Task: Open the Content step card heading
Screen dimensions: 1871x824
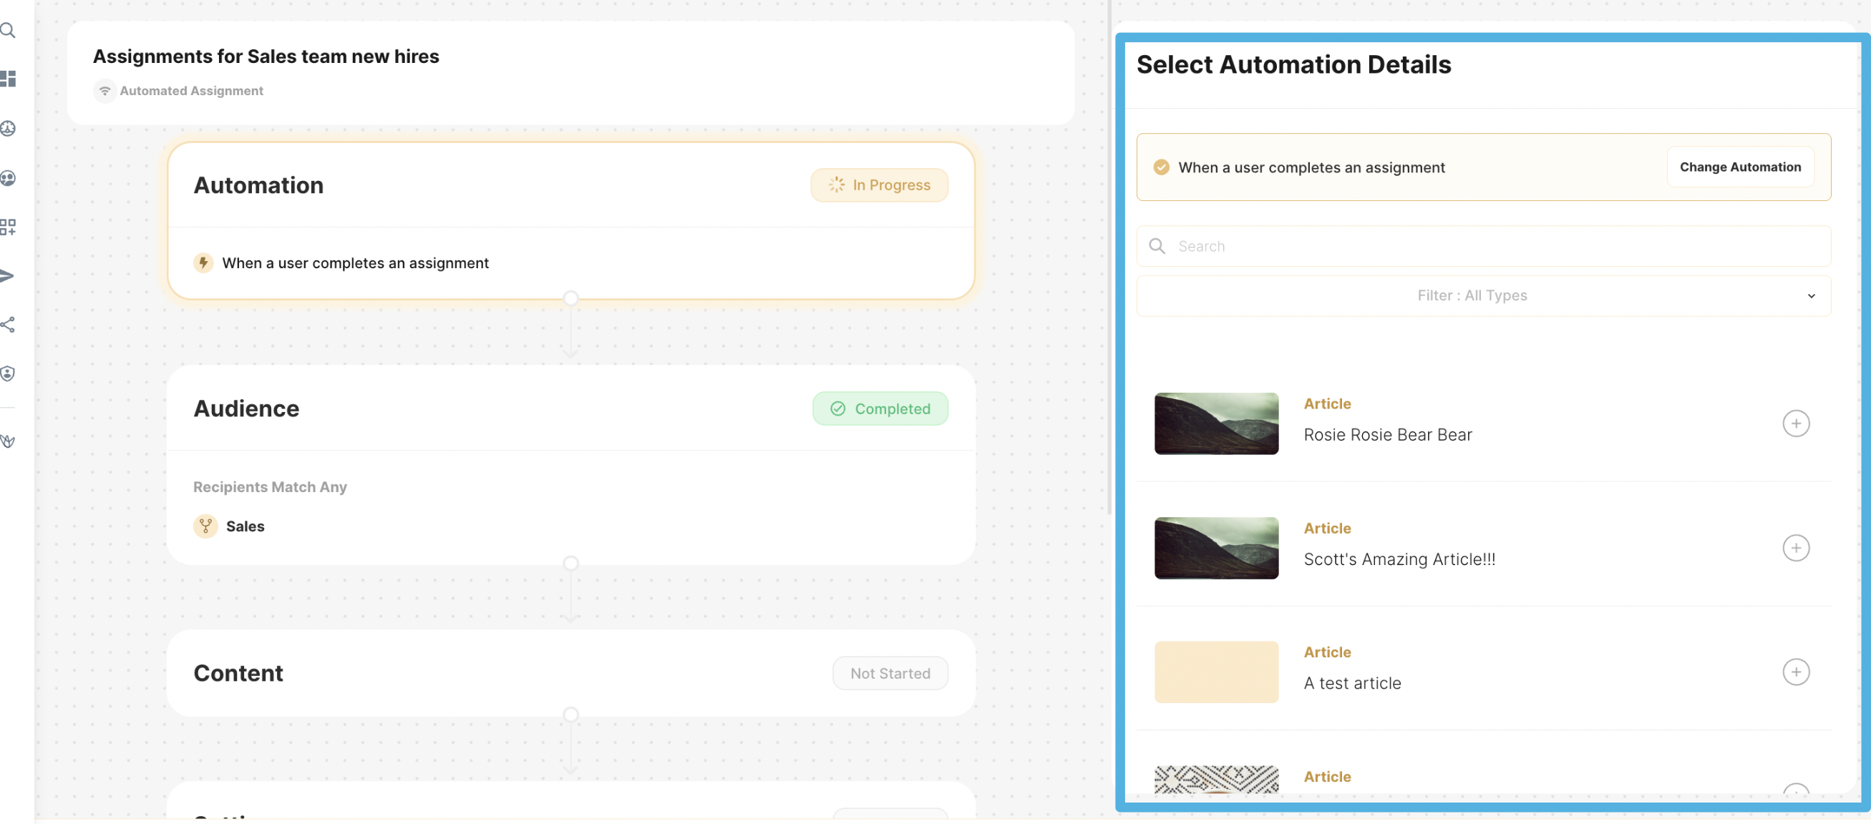Action: pos(238,673)
